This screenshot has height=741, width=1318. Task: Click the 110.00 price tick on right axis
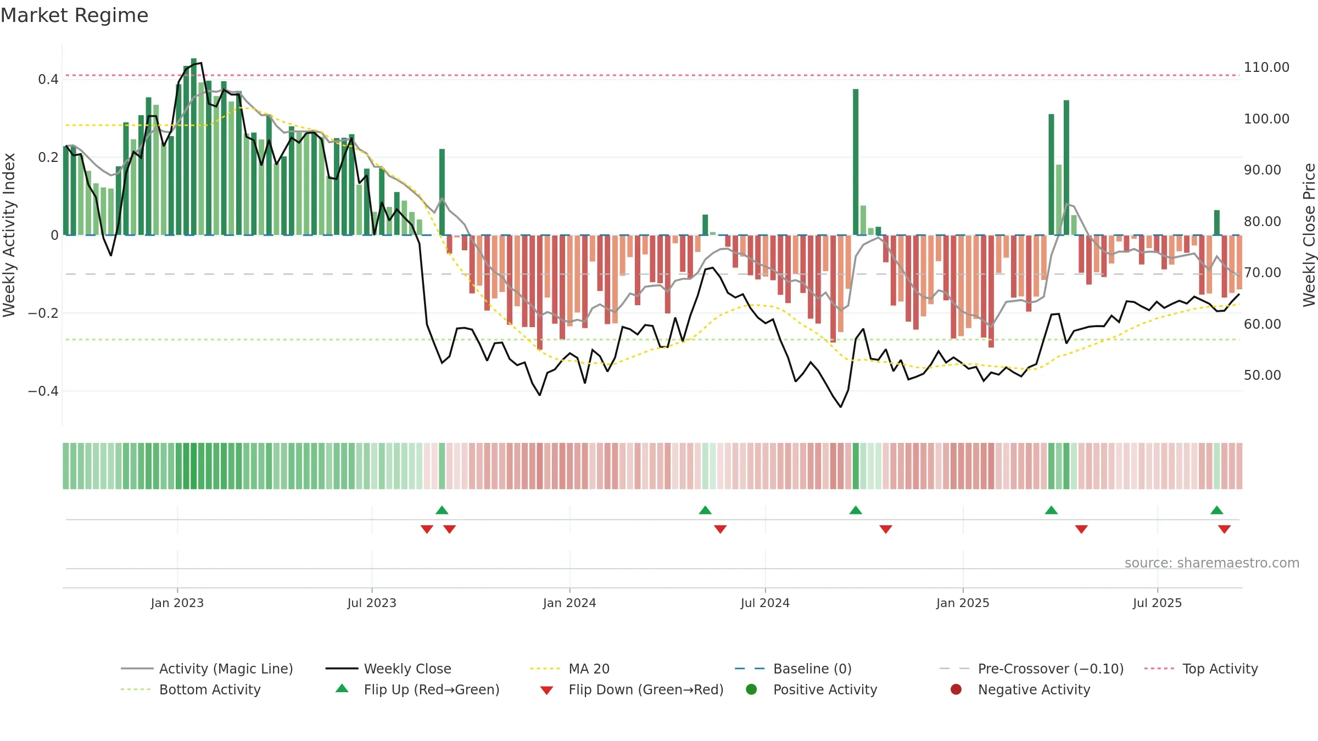1266,68
